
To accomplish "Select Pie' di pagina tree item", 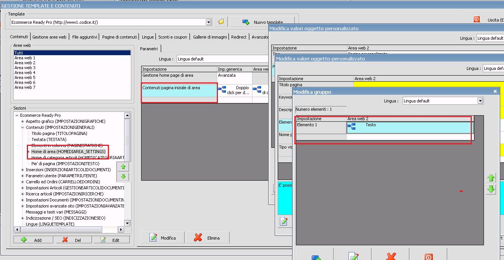I will [65, 164].
